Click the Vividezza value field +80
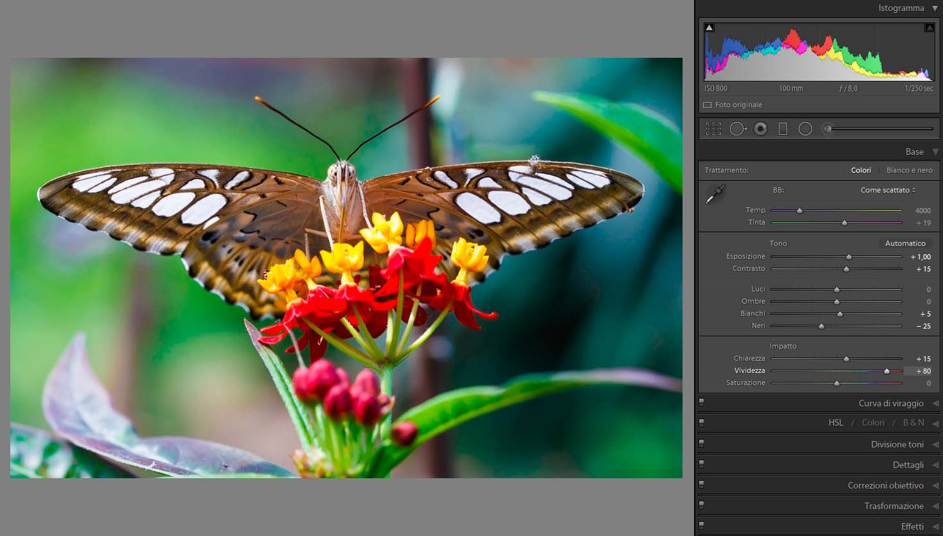Screen dimensions: 943x536 [x=922, y=371]
